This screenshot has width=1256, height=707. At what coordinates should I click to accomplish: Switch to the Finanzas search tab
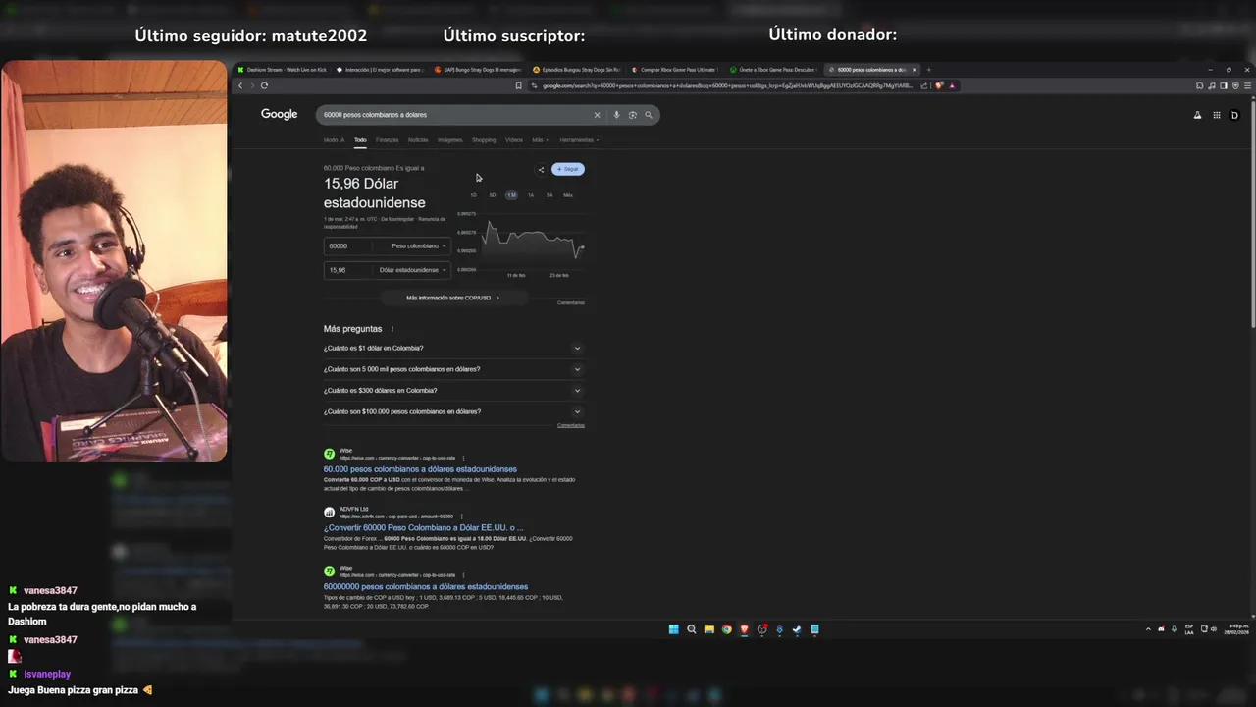point(388,140)
